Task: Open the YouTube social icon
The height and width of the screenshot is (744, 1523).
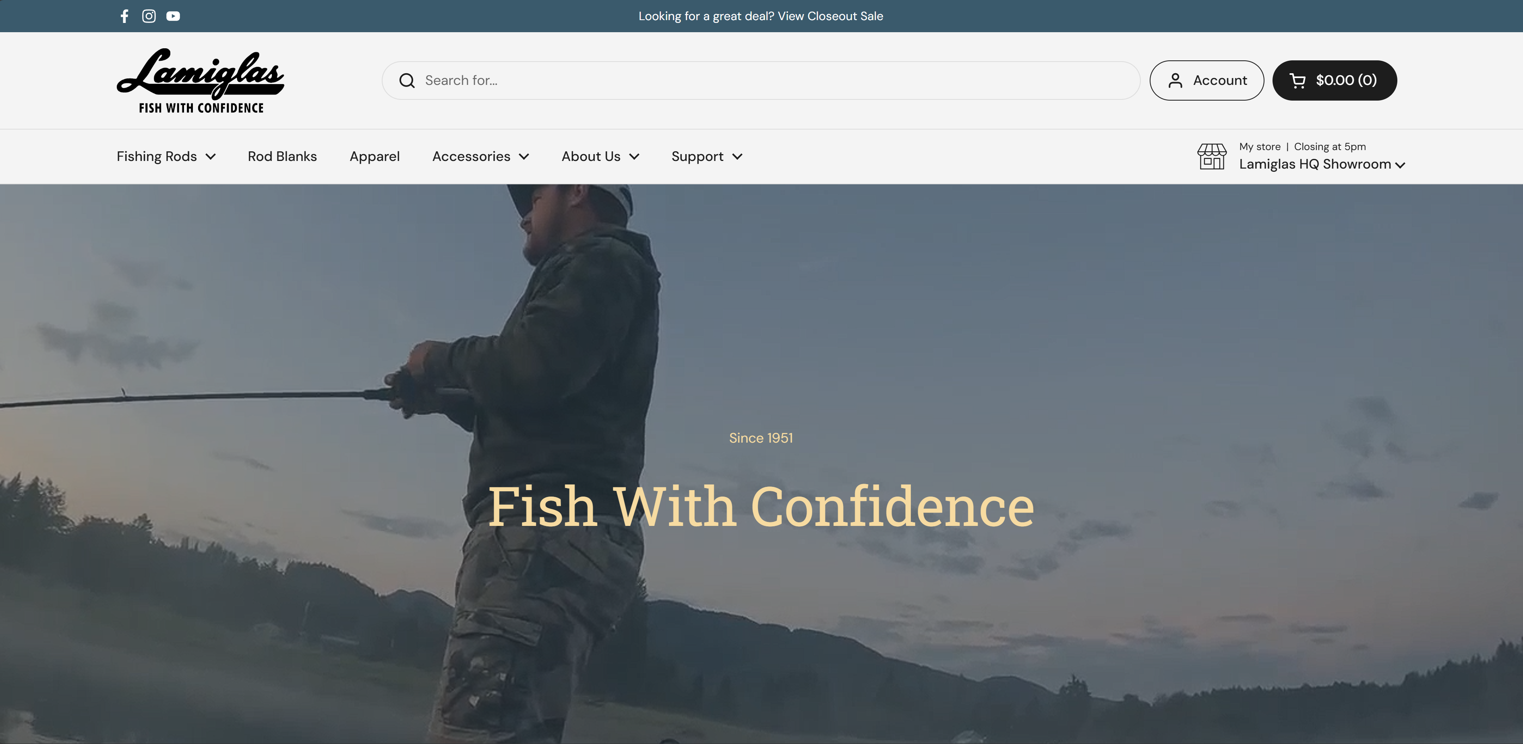Action: coord(173,16)
